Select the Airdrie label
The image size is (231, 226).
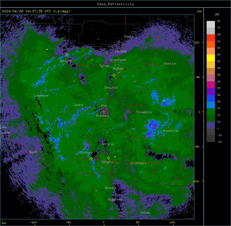108,144
